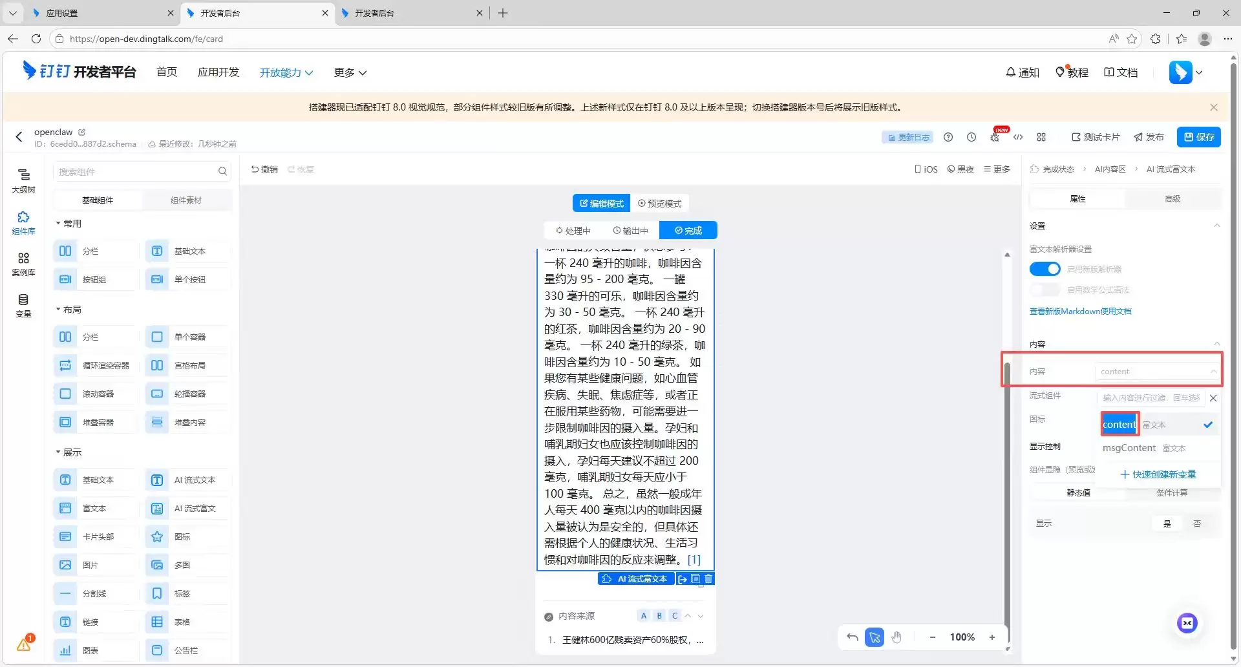
Task: Open the 内容 content variable dropdown
Action: pos(1156,372)
